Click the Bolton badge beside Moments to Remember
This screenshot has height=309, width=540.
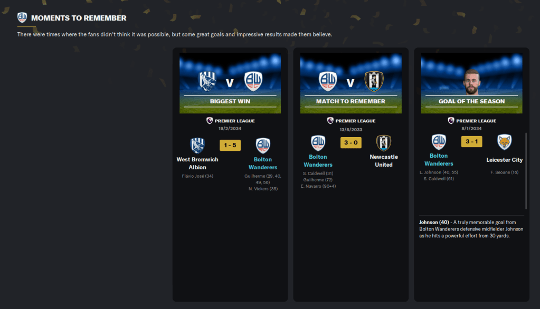pos(22,17)
